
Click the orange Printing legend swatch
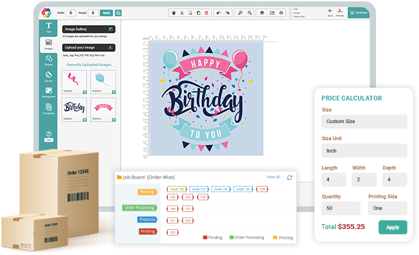click(x=275, y=238)
